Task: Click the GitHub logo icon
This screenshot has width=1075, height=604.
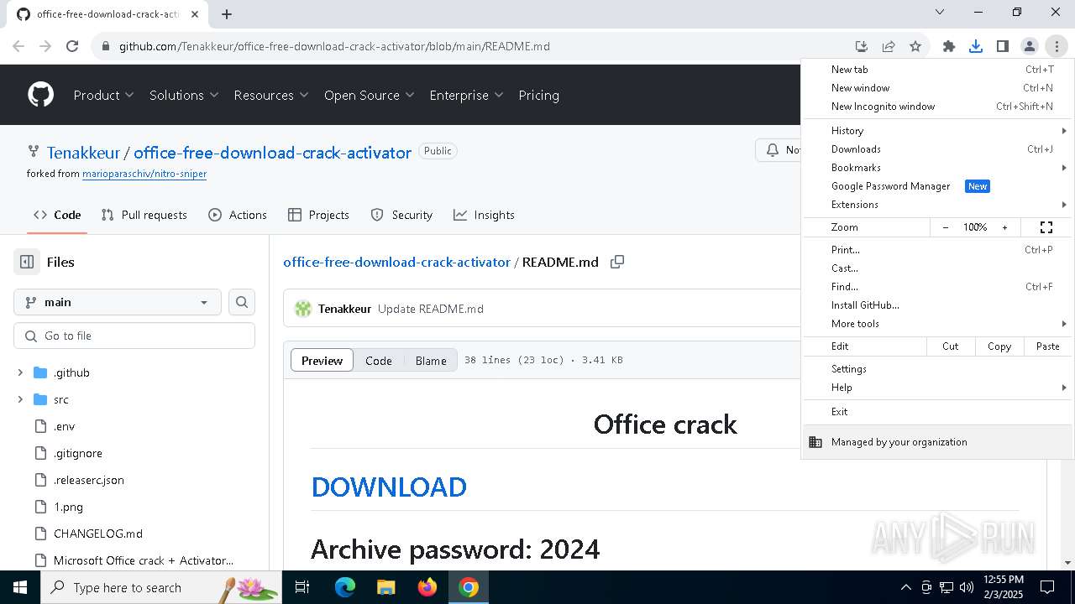Action: coord(40,95)
